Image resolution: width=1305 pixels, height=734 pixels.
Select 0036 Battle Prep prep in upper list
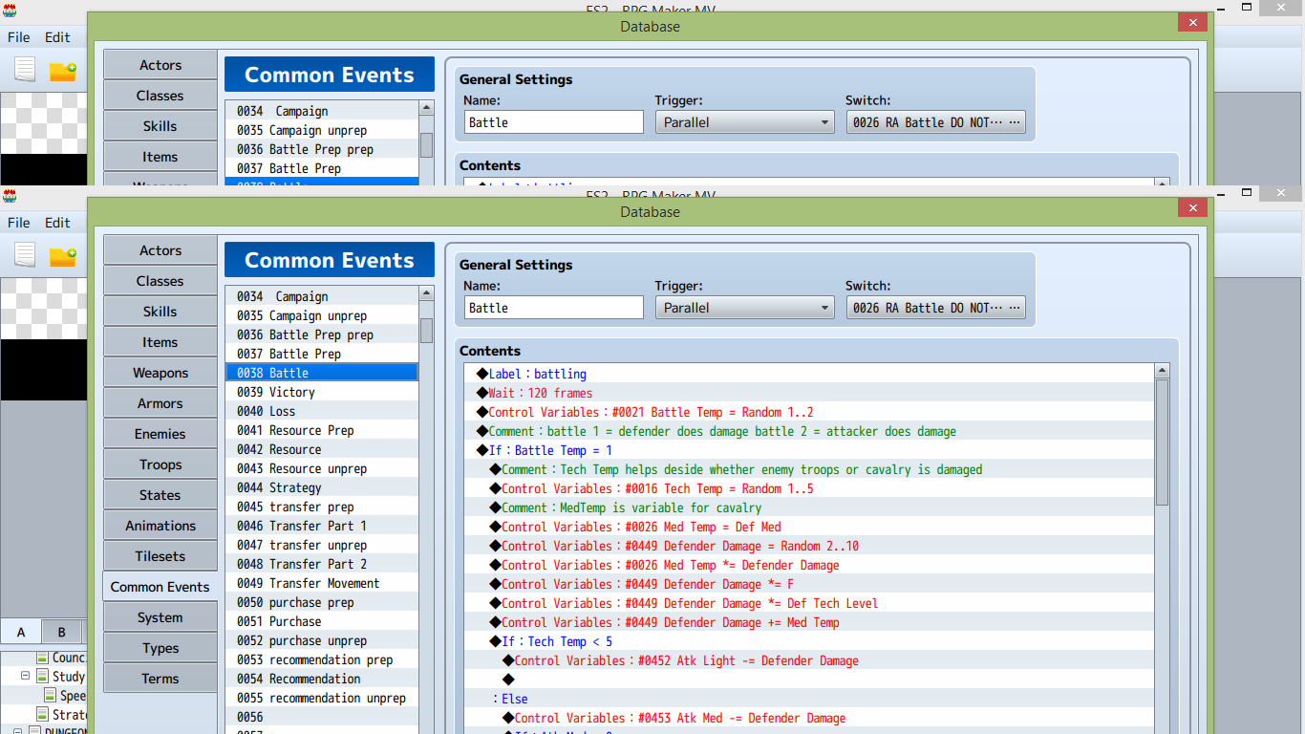pos(322,149)
